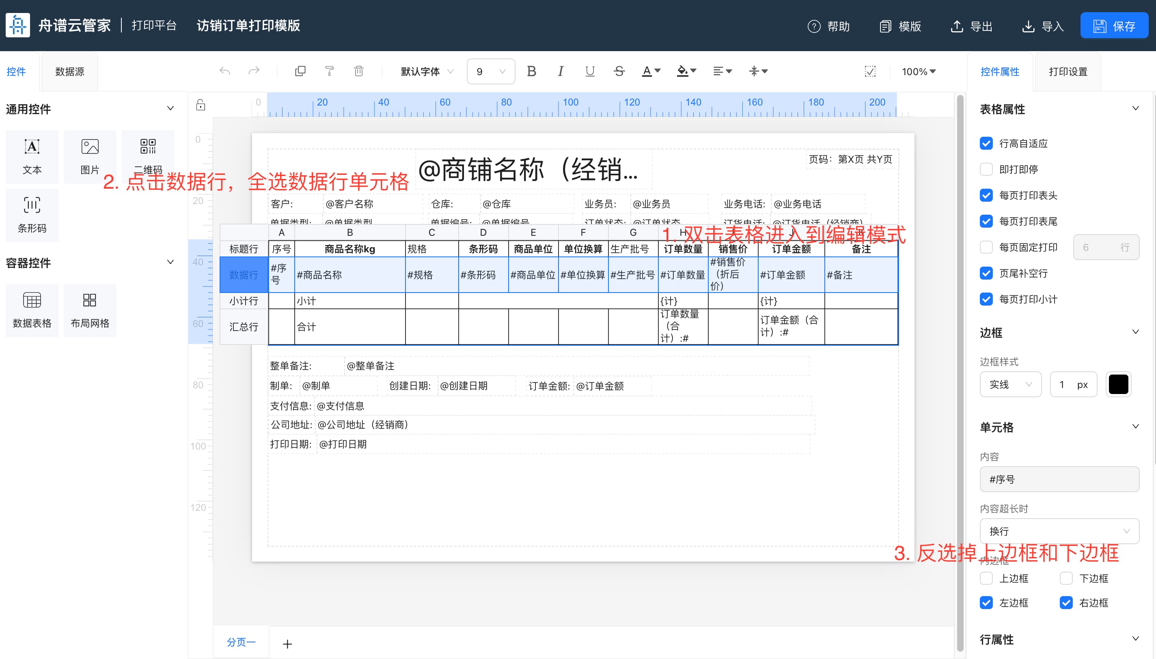This screenshot has width=1156, height=659.
Task: Switch to 控件属性 tab
Action: point(1000,71)
